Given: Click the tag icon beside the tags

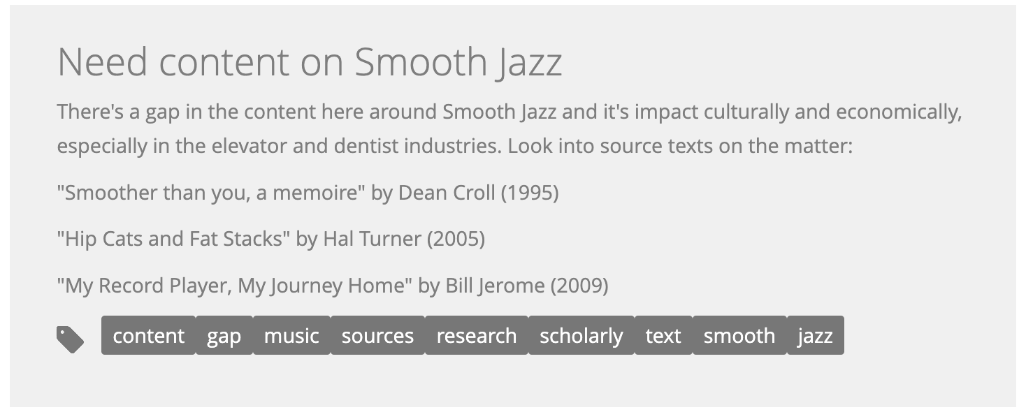Looking at the screenshot, I should pos(70,340).
